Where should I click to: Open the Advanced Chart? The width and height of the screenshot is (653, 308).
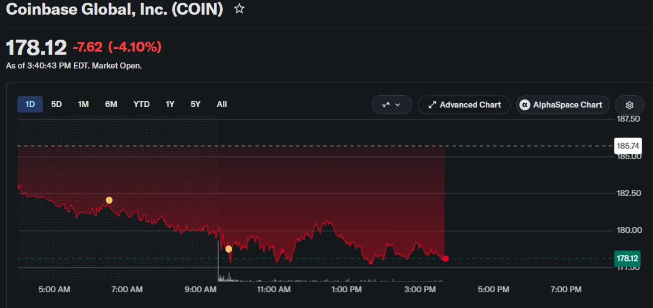click(464, 105)
